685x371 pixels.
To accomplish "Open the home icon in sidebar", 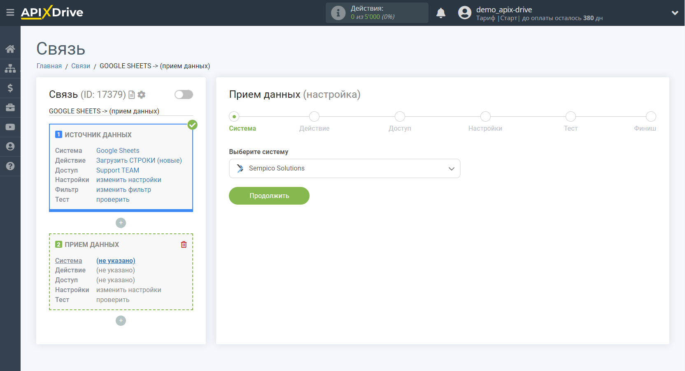I will coord(10,49).
